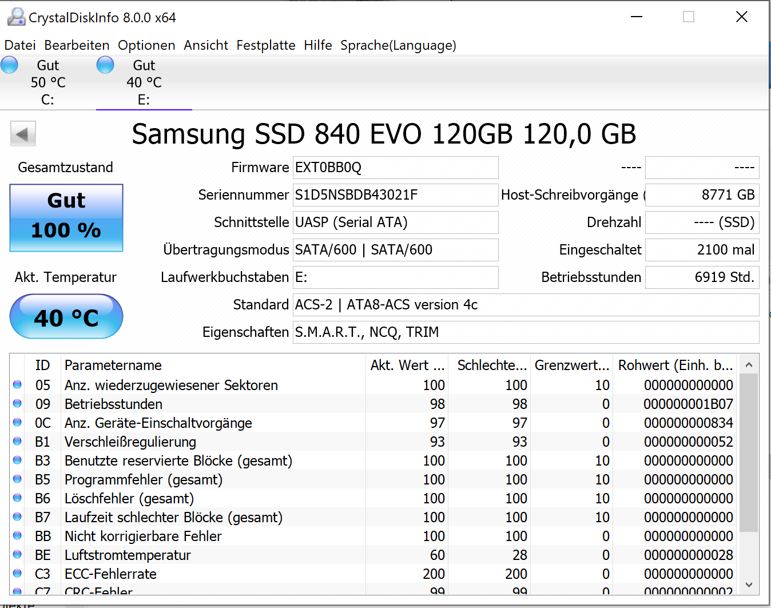Click raw value 000000001B07
Image resolution: width=771 pixels, height=608 pixels.
pyautogui.click(x=688, y=404)
